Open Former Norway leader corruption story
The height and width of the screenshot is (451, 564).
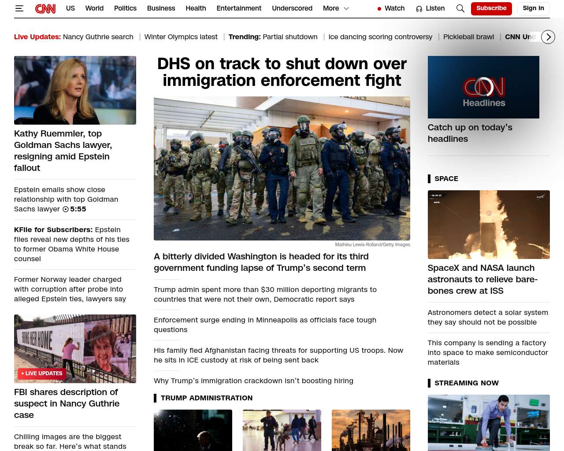click(70, 289)
